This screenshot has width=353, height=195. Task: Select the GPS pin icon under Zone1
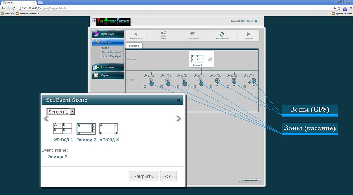pos(218,81)
